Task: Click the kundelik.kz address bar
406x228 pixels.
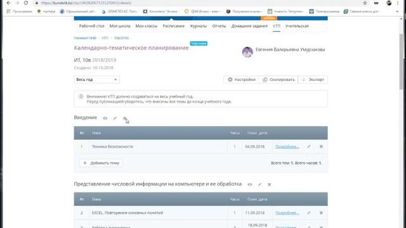Action: click(197, 3)
